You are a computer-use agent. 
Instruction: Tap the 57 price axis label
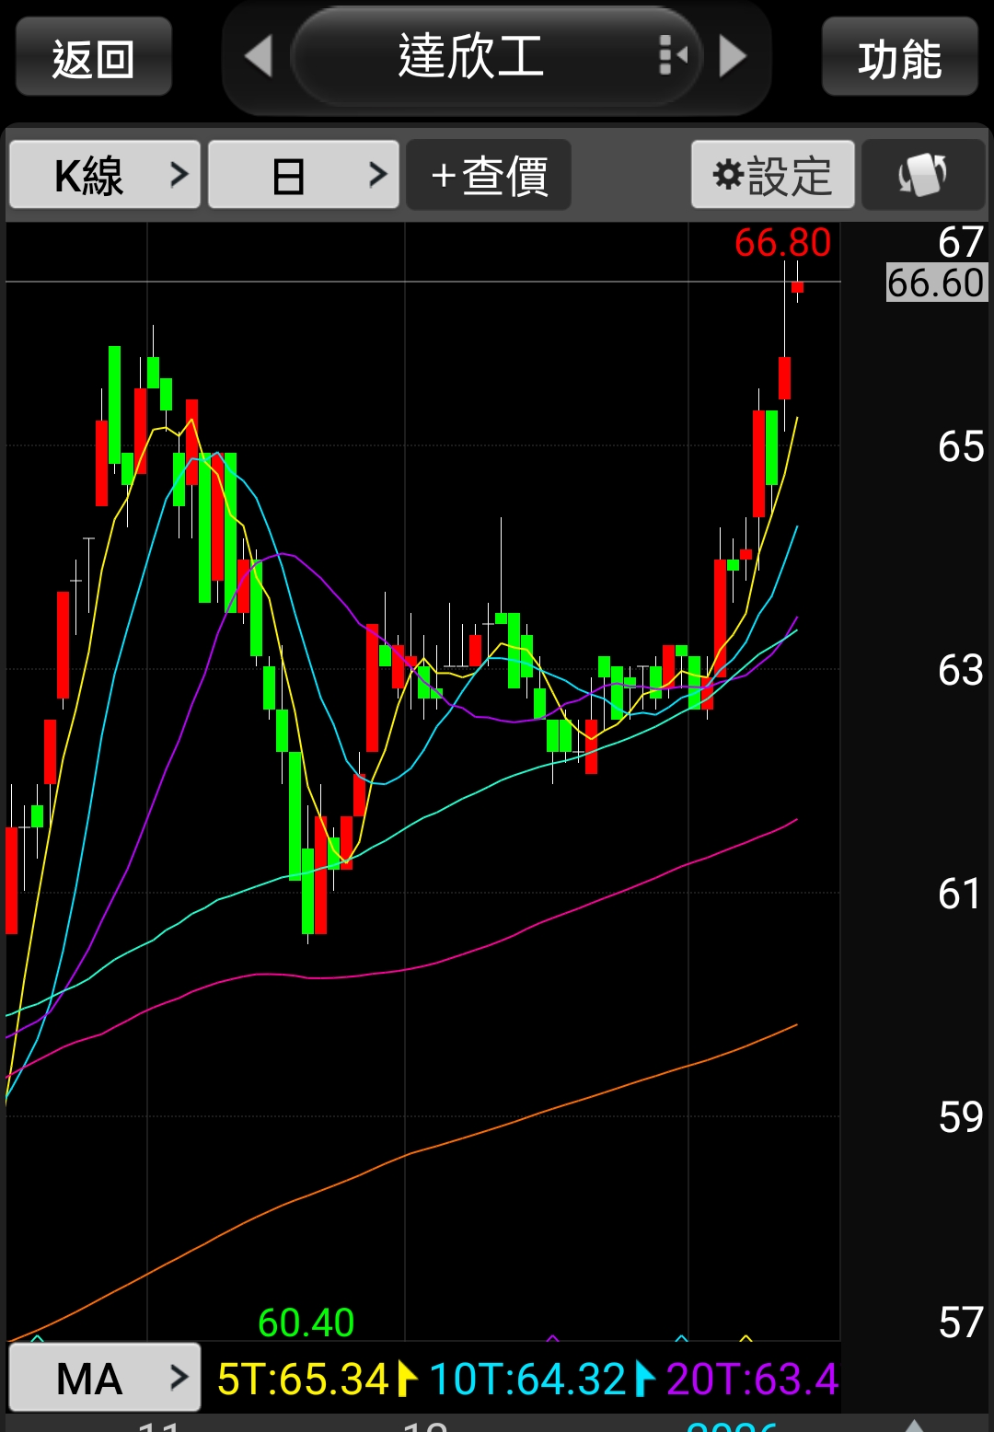point(961,1322)
